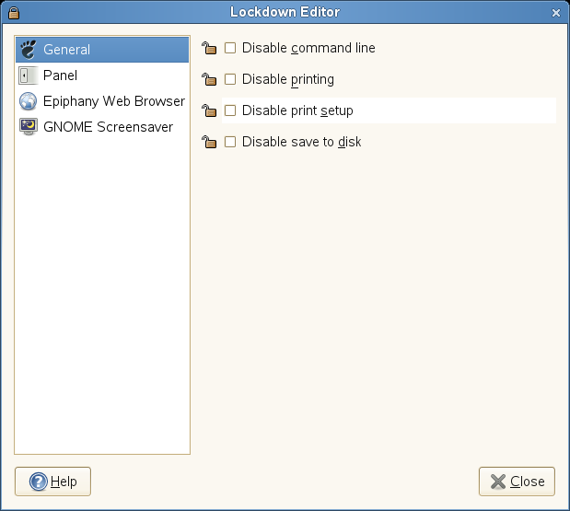Open the Help button
570x511 pixels.
(52, 481)
